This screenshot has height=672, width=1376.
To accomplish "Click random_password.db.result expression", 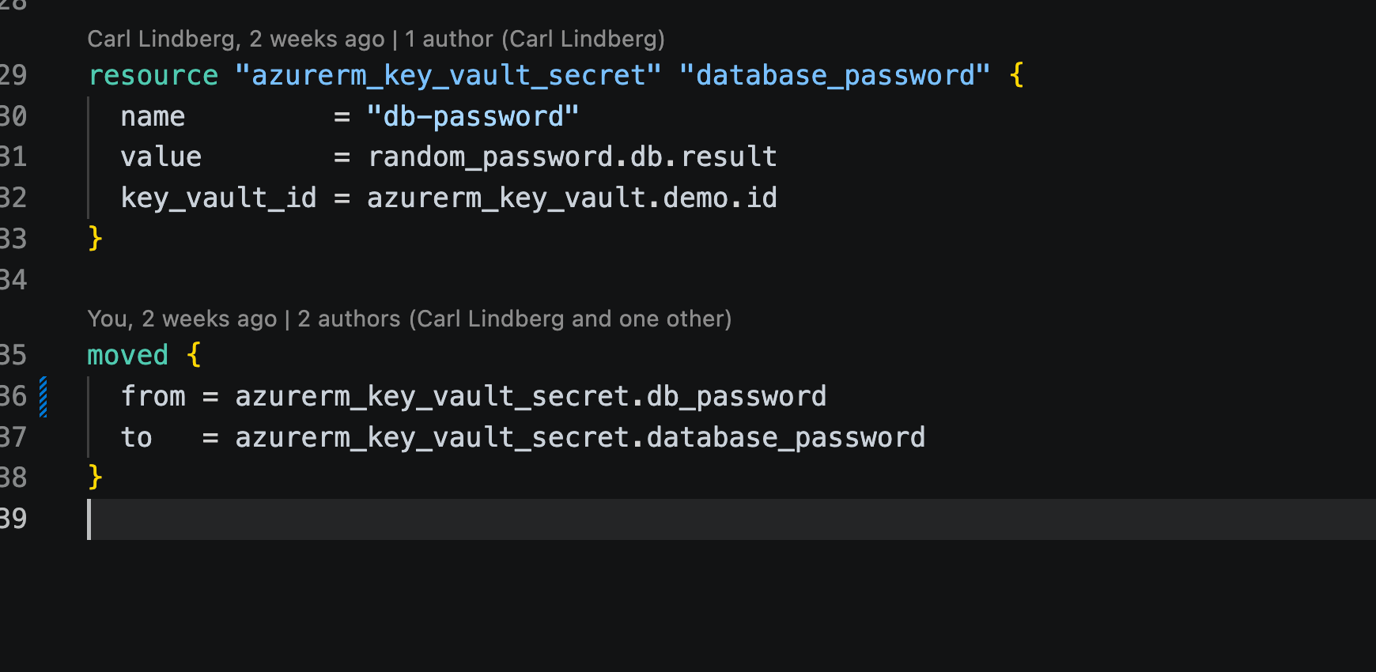I will pyautogui.click(x=573, y=157).
